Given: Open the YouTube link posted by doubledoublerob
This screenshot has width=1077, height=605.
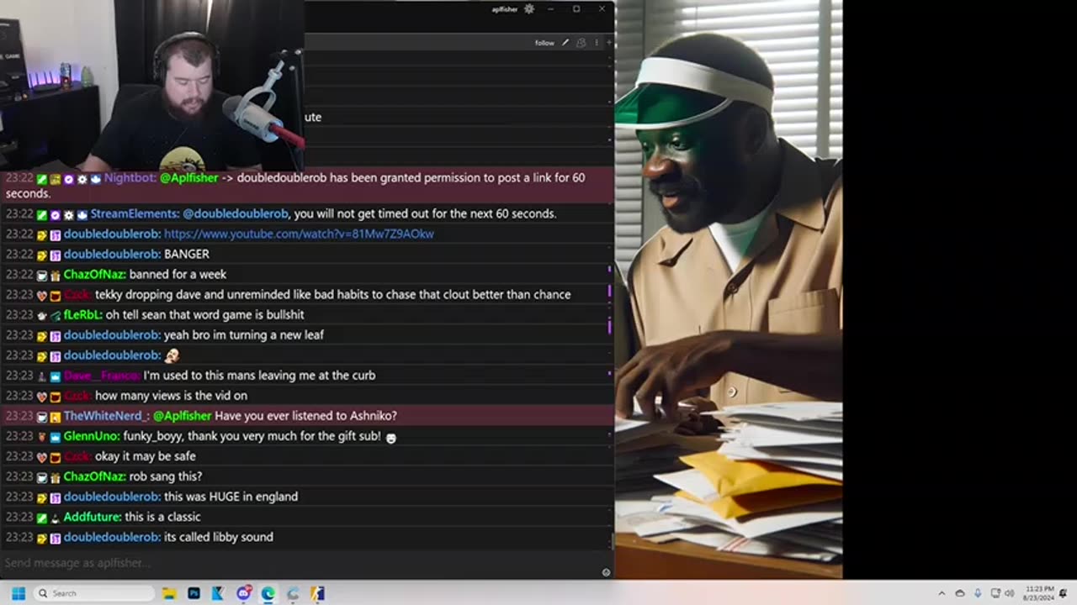Looking at the screenshot, I should click(299, 234).
